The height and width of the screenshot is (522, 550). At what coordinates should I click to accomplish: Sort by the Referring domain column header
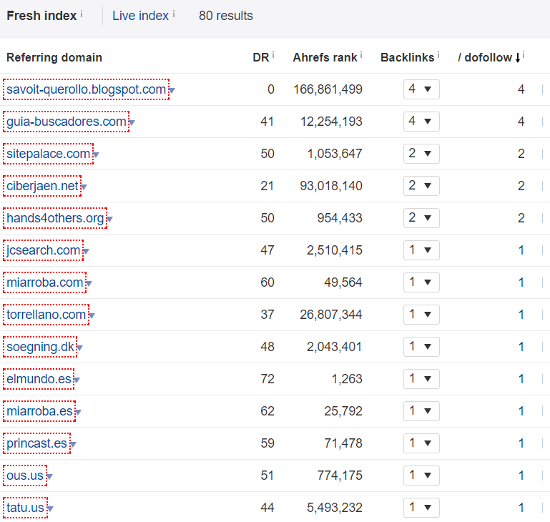click(x=54, y=57)
